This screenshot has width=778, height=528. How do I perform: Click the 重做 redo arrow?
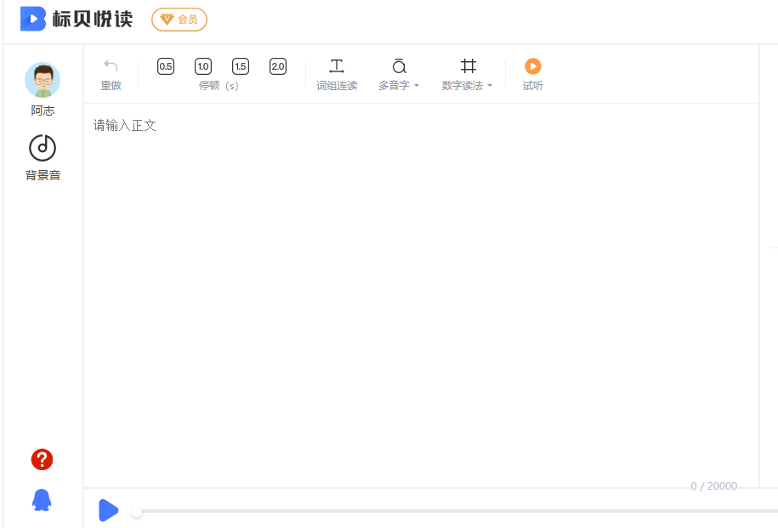111,65
